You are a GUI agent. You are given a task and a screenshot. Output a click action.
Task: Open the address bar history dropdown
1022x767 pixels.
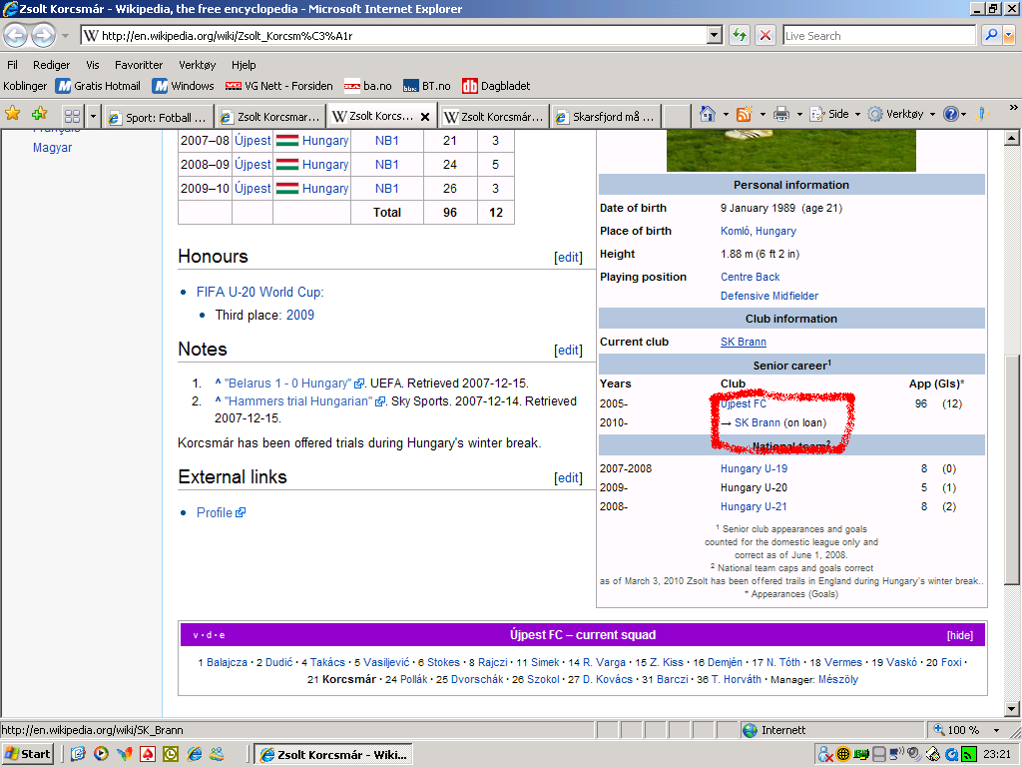pos(715,35)
